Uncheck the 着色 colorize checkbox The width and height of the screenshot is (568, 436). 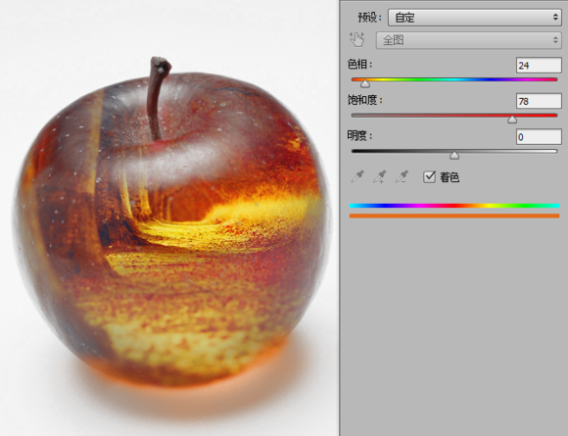429,177
